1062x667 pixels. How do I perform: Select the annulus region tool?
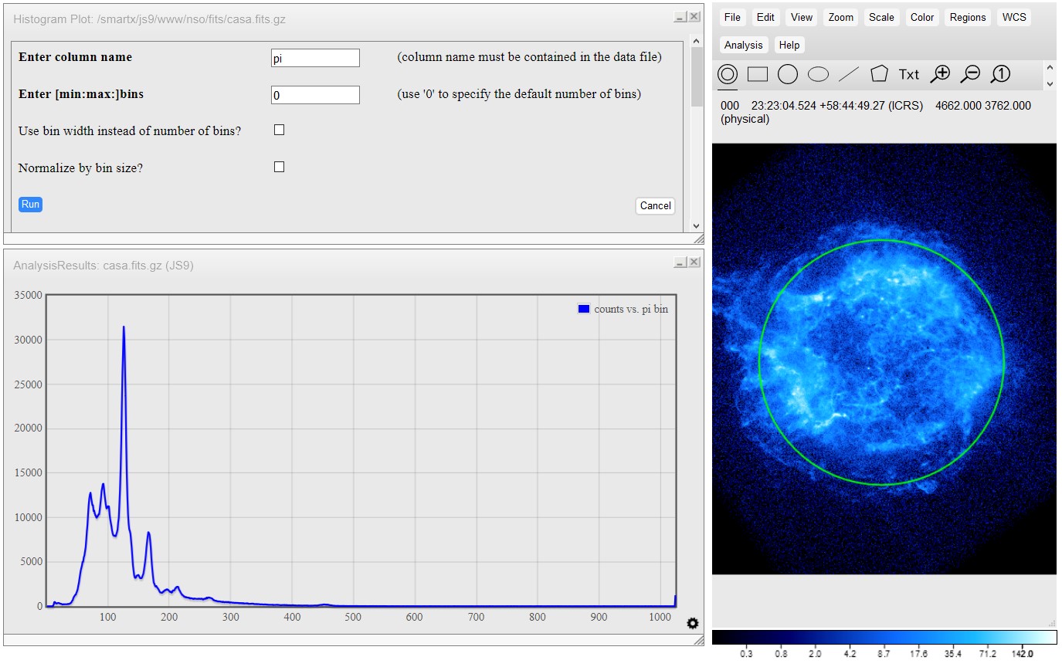pos(728,74)
